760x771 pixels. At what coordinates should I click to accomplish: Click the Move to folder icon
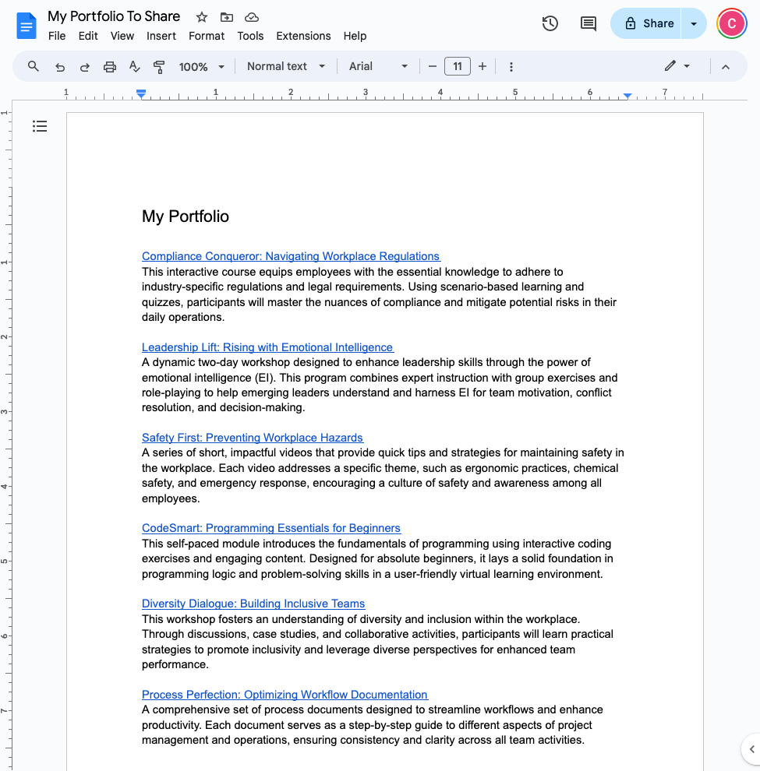click(x=226, y=17)
